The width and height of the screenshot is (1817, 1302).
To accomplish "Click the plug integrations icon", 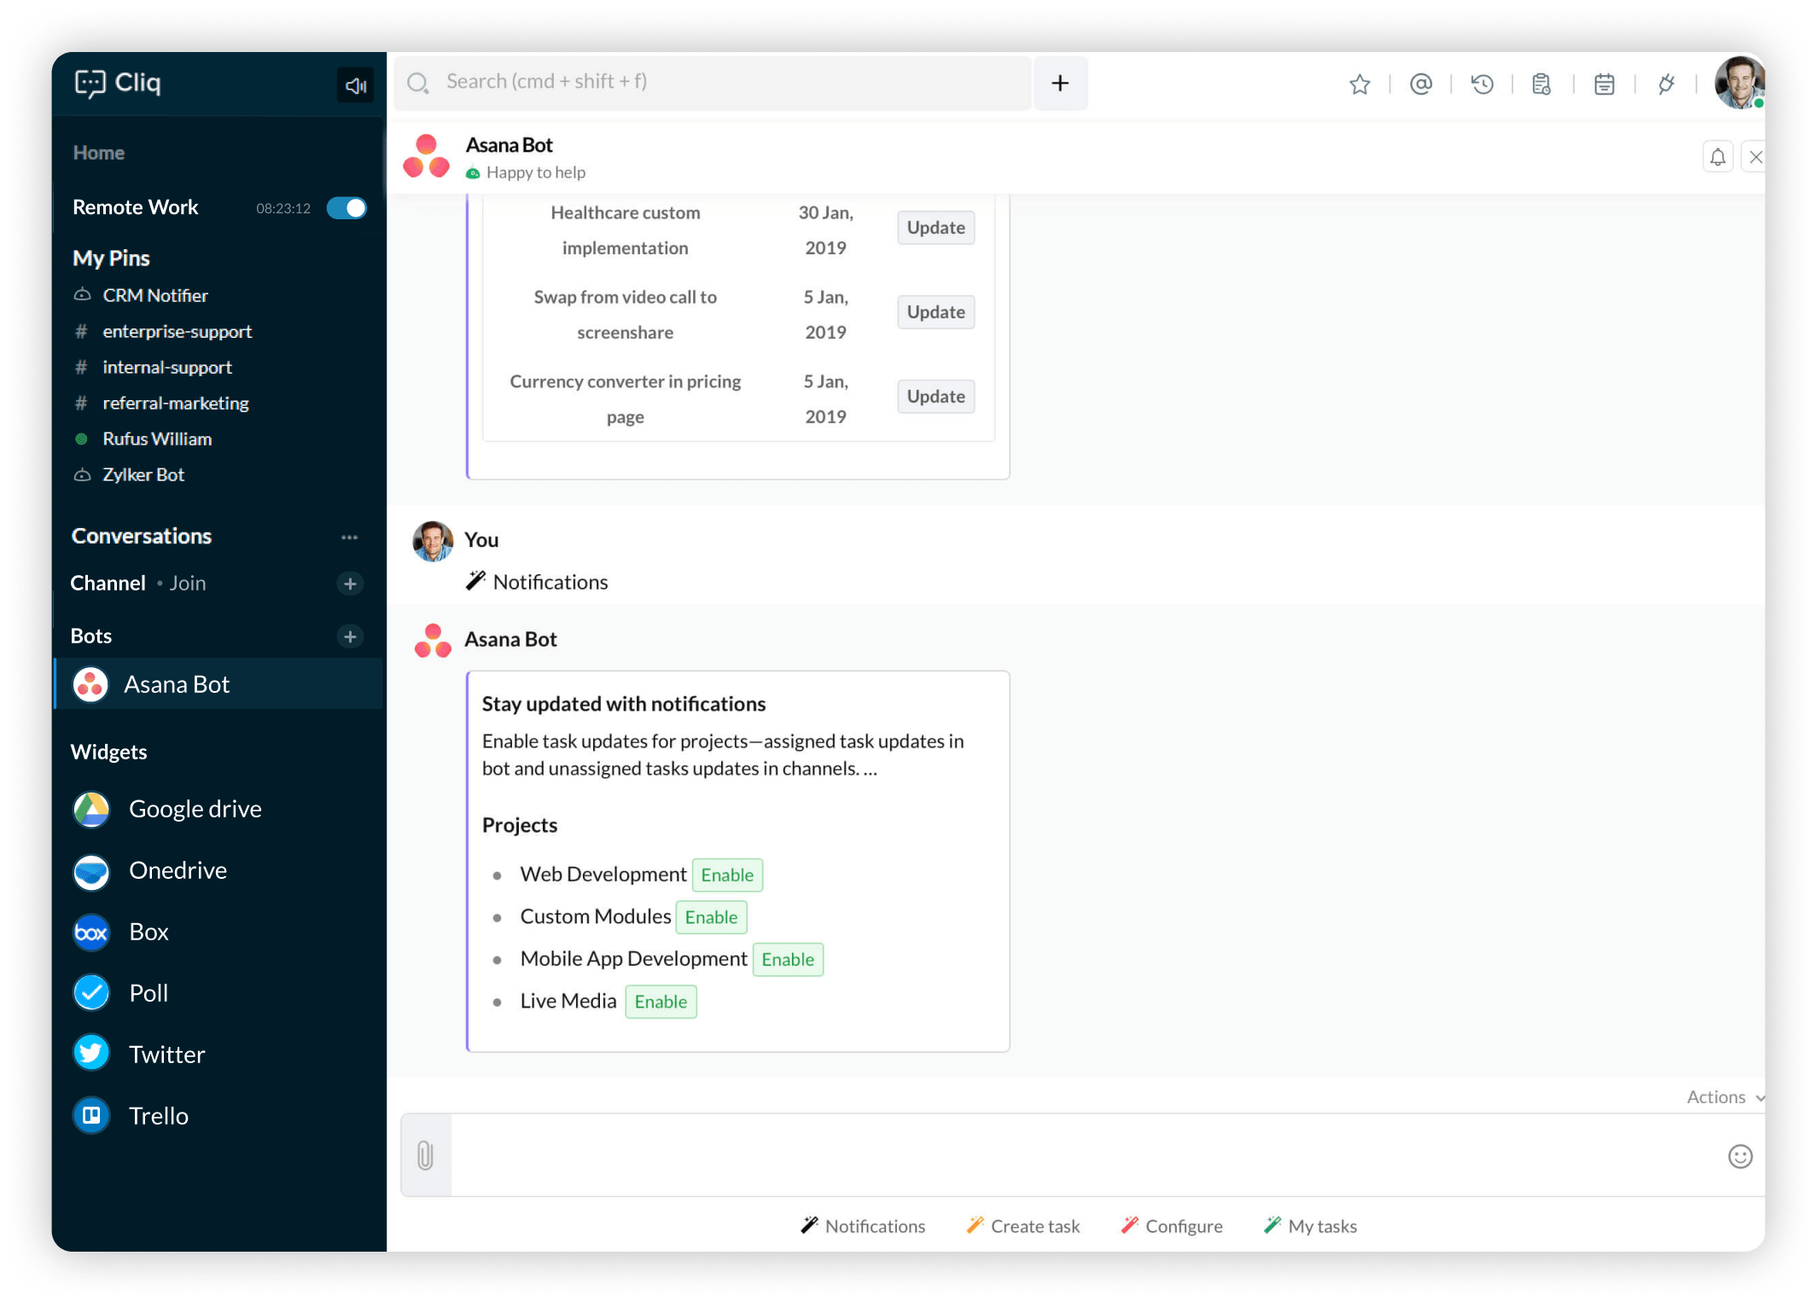I will [1666, 84].
